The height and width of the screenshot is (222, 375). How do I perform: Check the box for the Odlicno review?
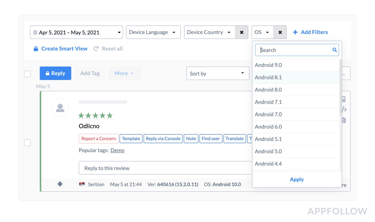coord(27,143)
